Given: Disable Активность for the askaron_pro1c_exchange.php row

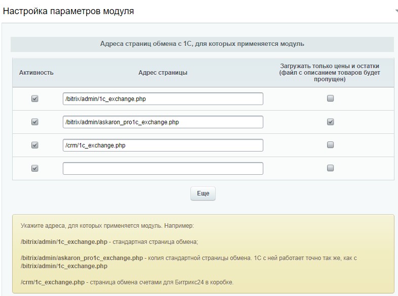Looking at the screenshot, I should pyautogui.click(x=35, y=122).
